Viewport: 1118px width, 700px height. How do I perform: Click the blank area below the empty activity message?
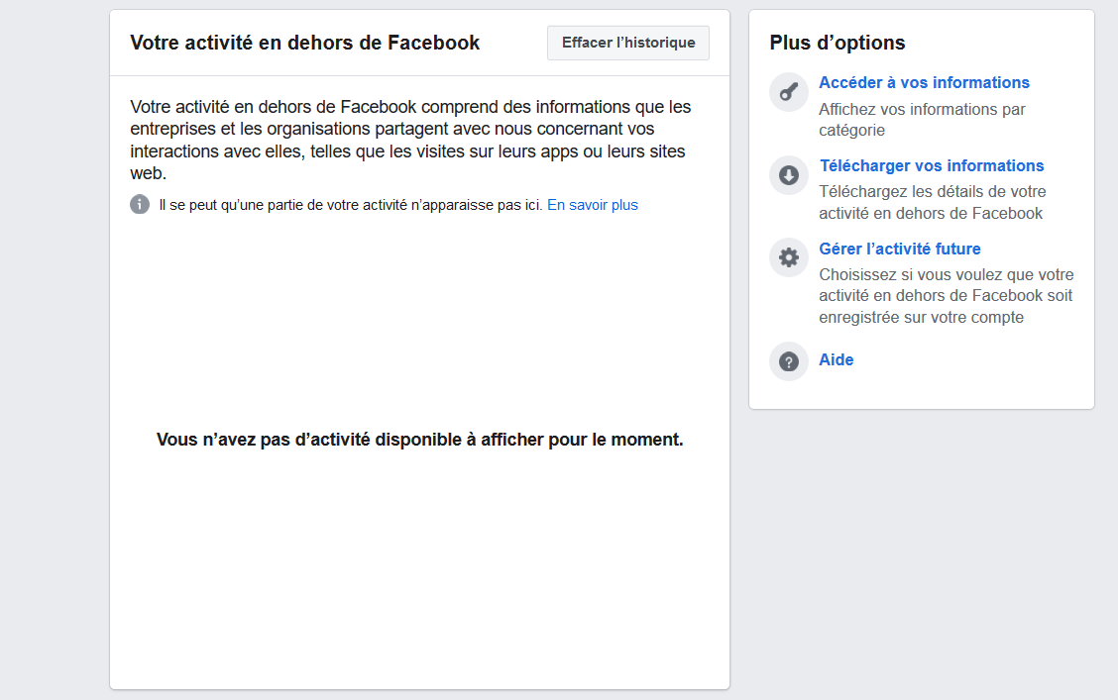click(x=419, y=574)
